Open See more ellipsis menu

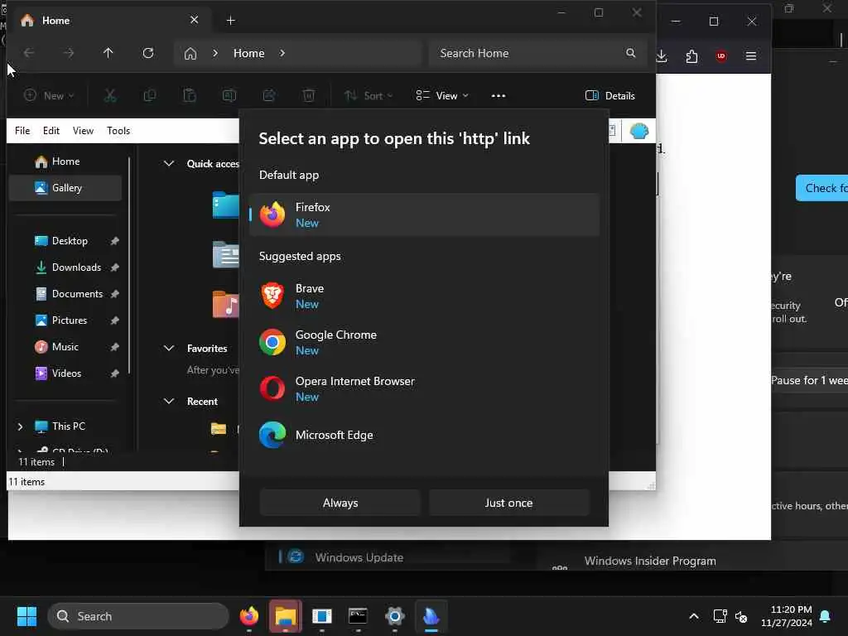[x=499, y=96]
